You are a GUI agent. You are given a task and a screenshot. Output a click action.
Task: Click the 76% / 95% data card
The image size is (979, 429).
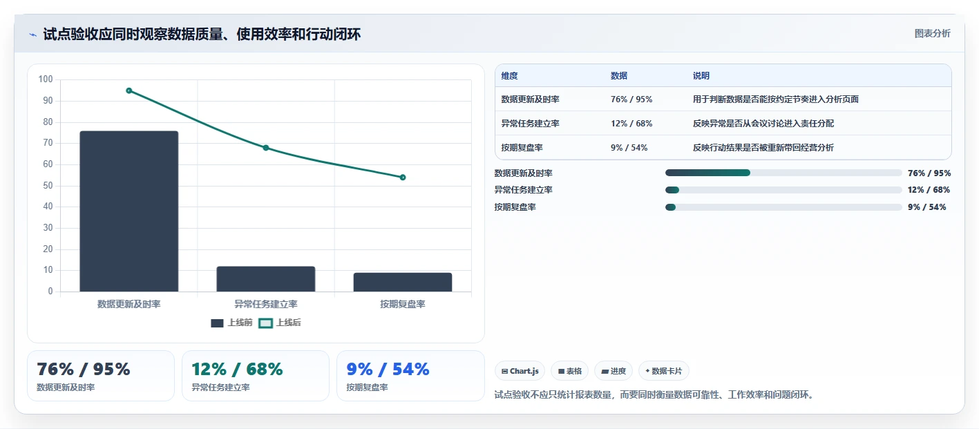click(x=101, y=376)
